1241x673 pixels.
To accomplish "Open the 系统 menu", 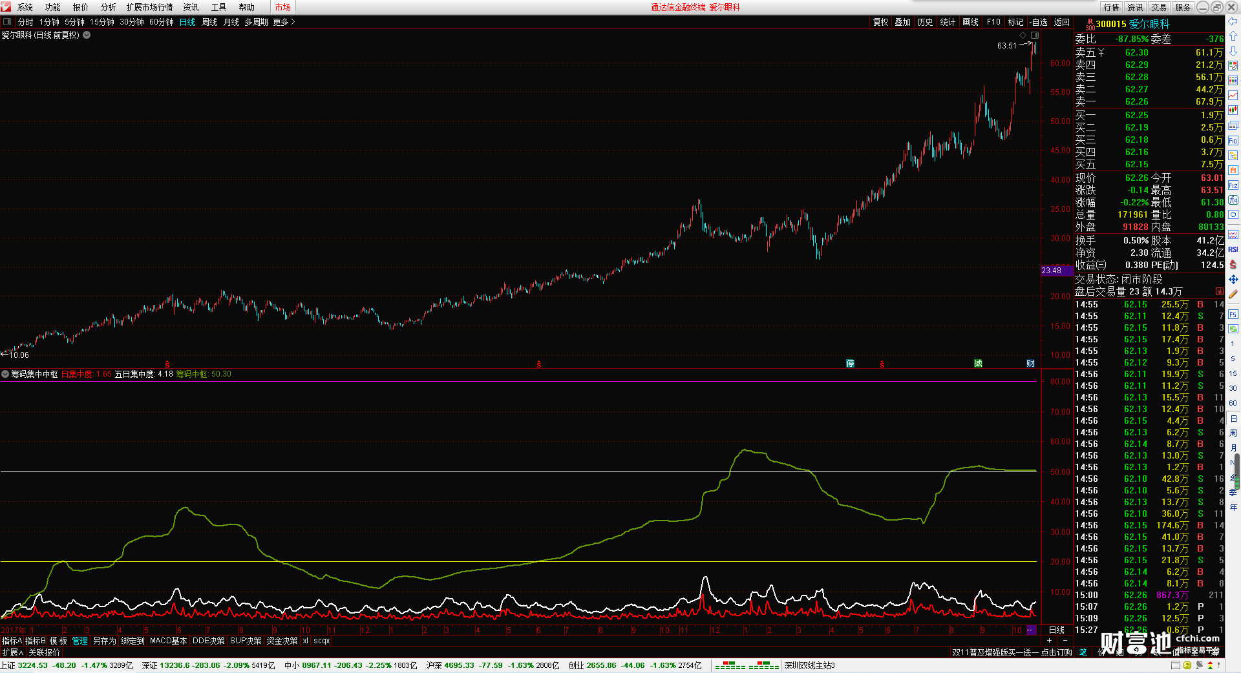I will [25, 7].
